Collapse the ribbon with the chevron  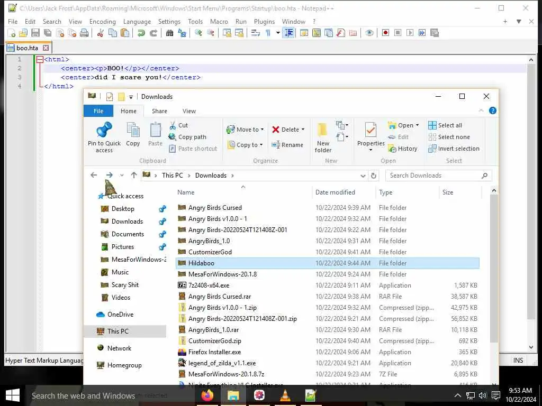pos(481,110)
